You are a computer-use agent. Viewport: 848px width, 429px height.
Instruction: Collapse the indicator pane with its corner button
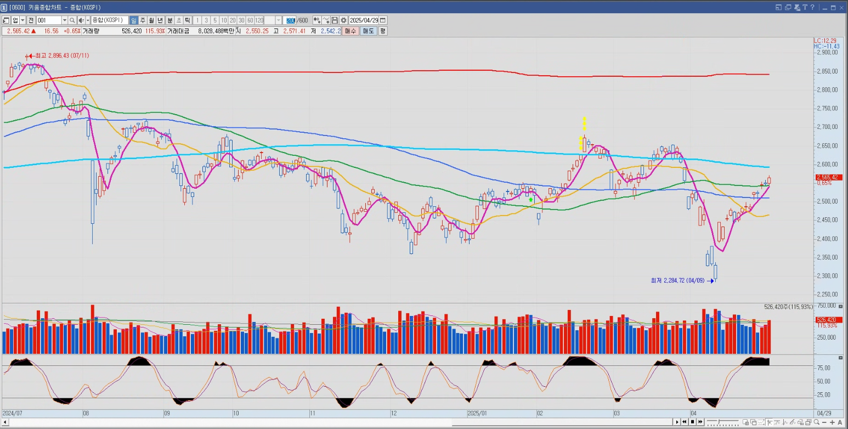pyautogui.click(x=841, y=358)
